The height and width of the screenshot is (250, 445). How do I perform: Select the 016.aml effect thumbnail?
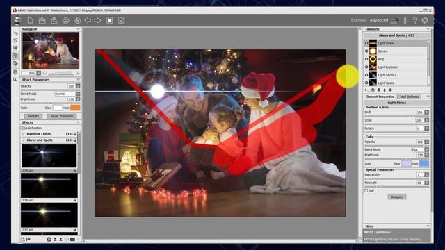click(x=49, y=185)
